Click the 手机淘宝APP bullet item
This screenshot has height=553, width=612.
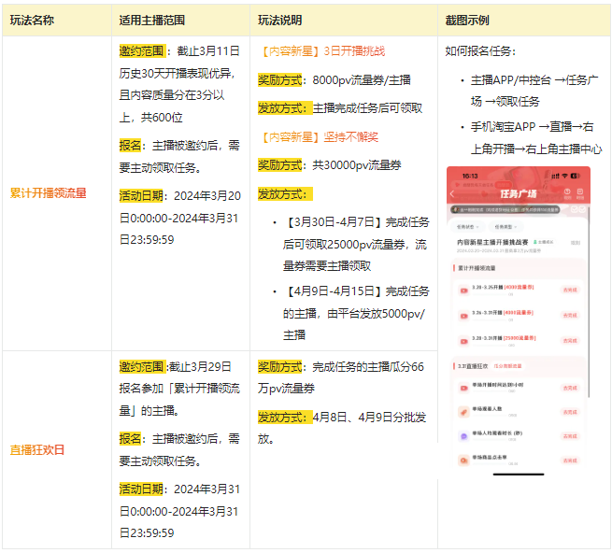[536, 137]
